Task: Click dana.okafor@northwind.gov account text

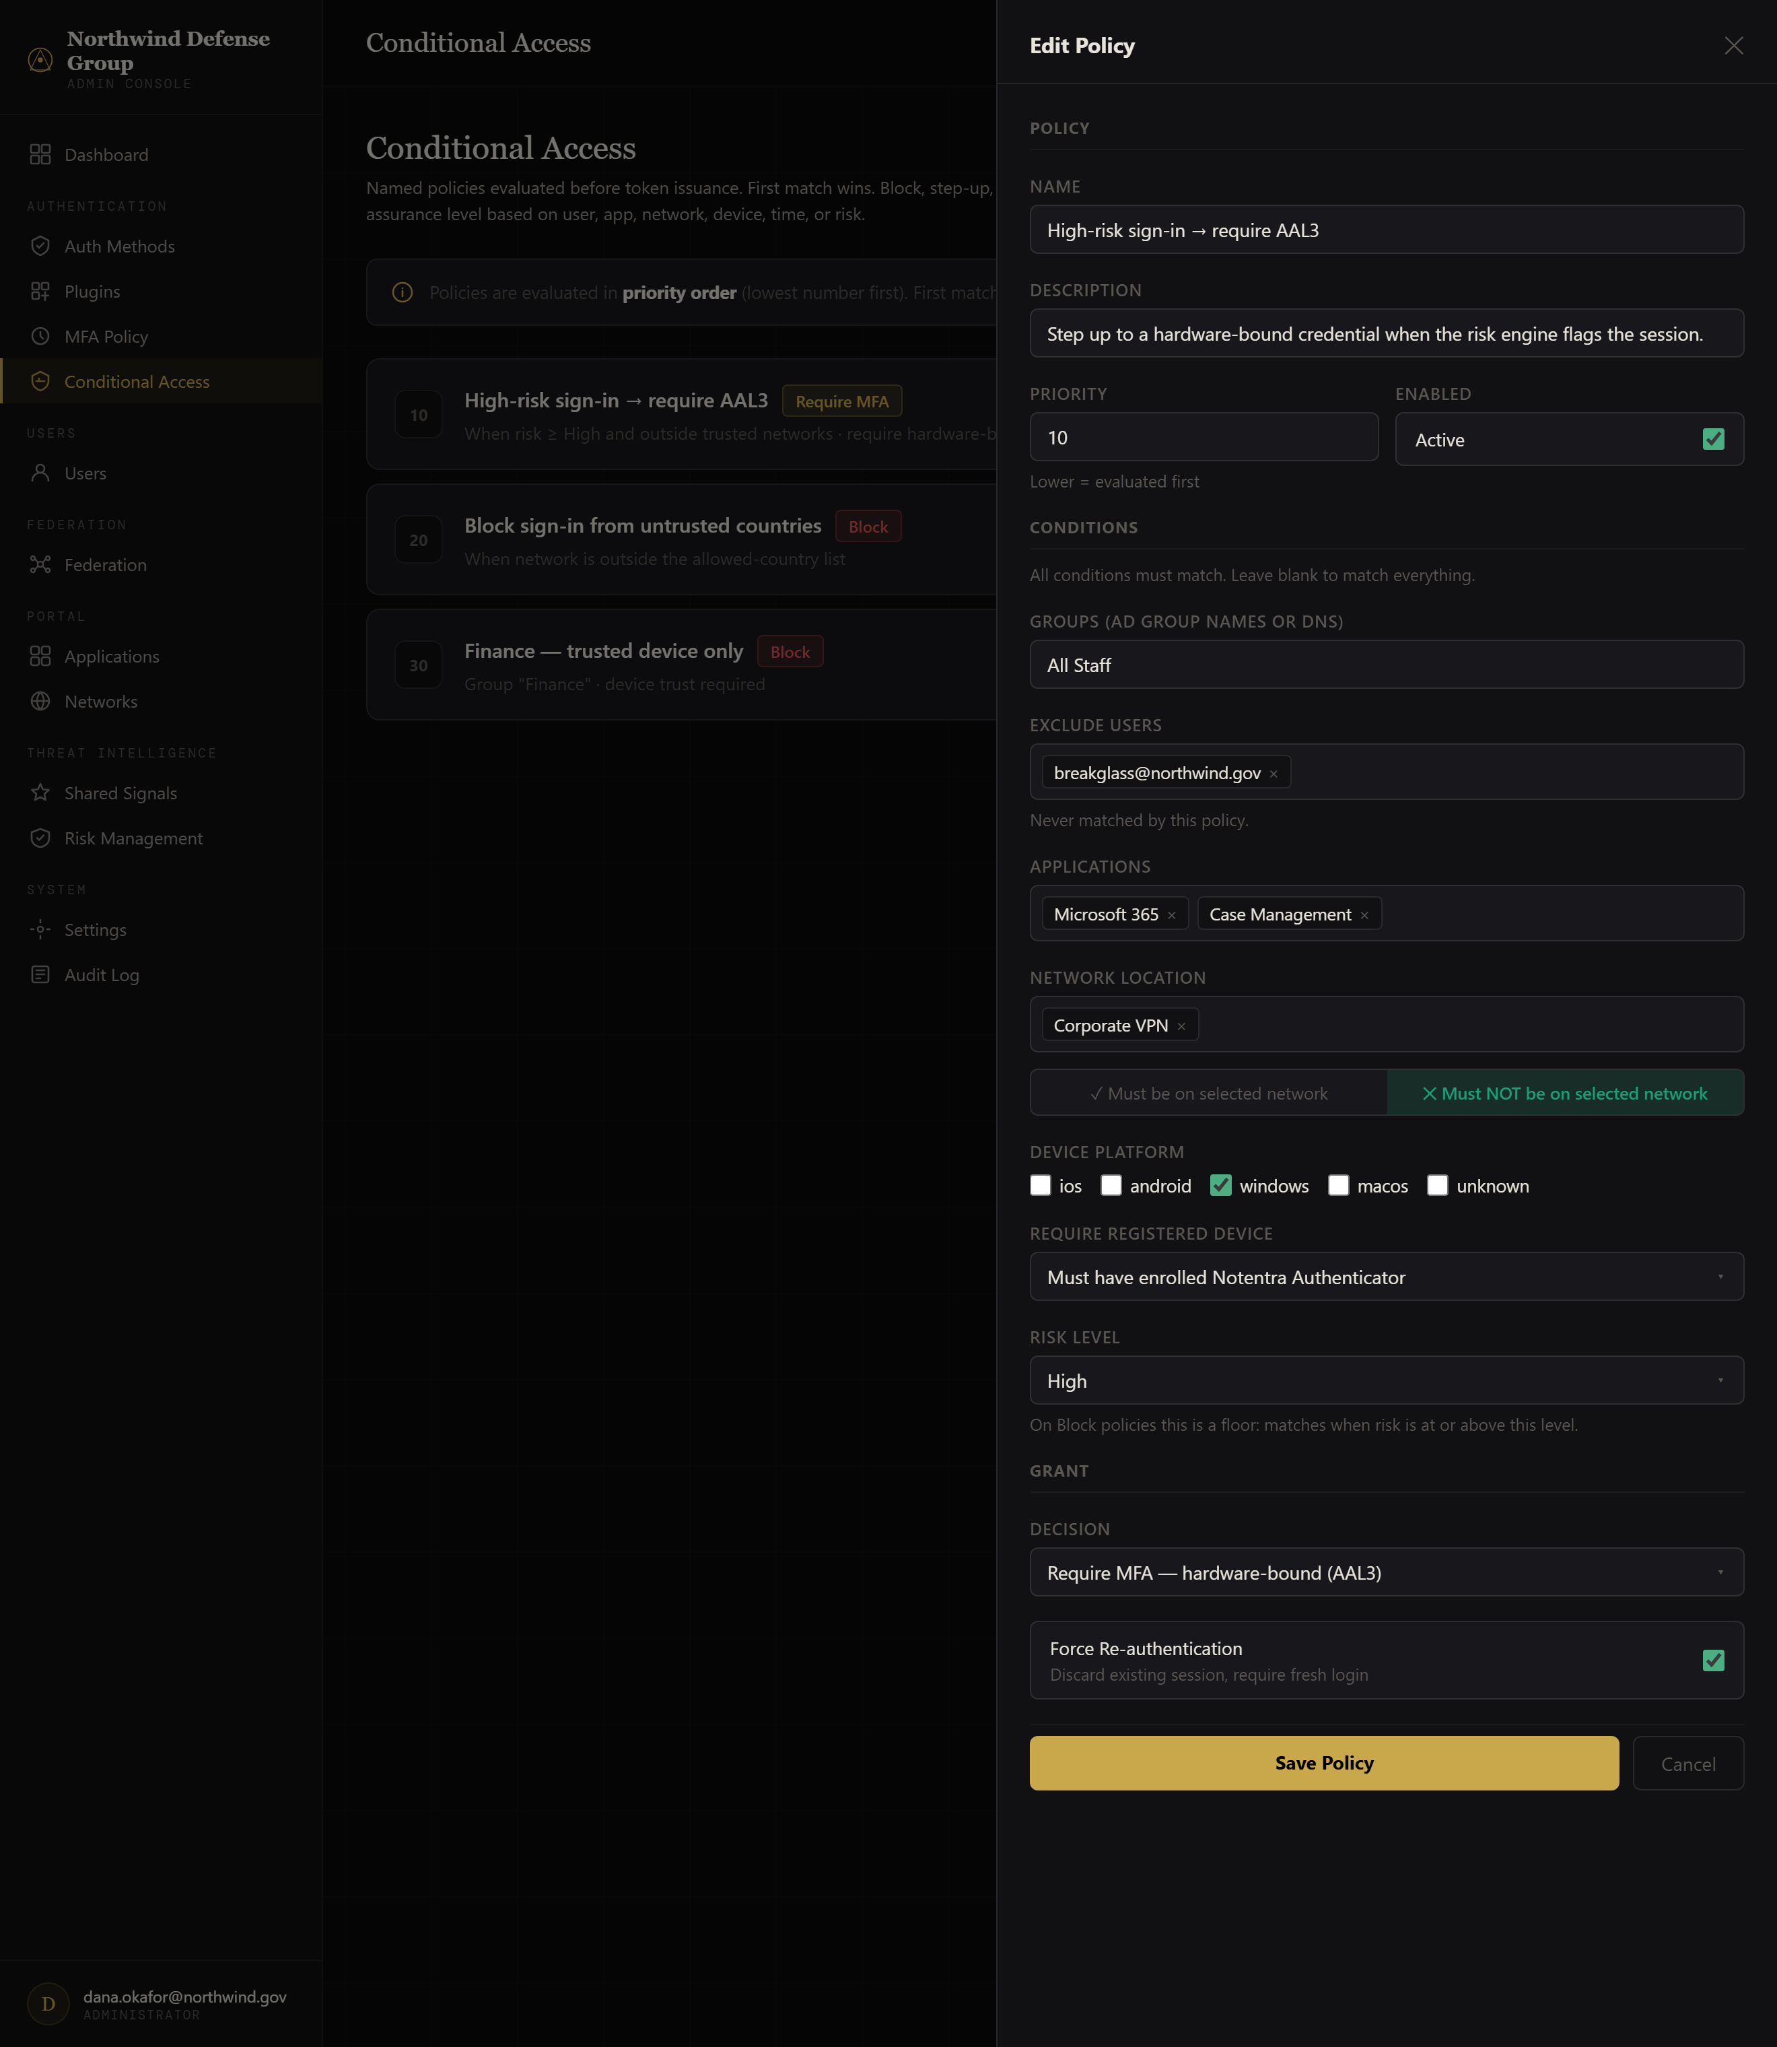Action: point(184,1996)
